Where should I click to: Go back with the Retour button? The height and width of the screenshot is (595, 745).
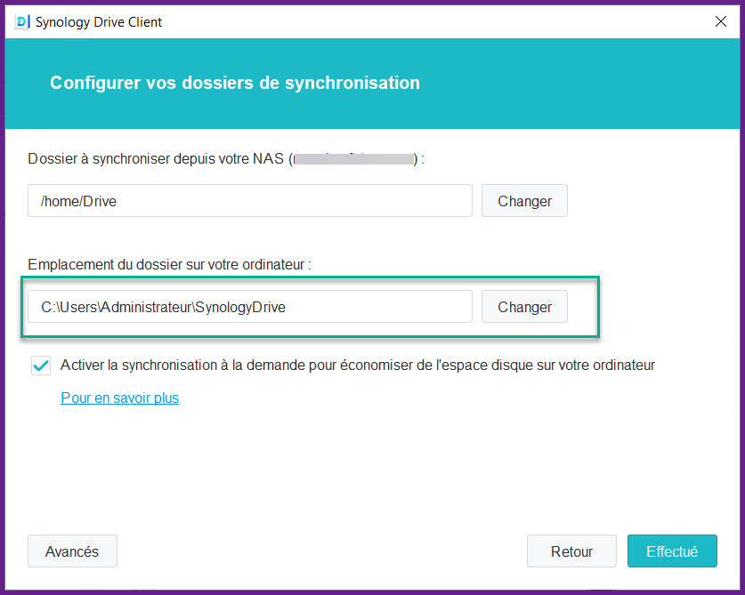click(571, 551)
